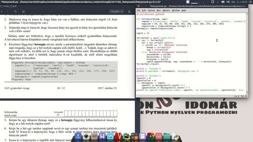Launch PyCharm from the dock
The image size is (253, 142).
click(x=126, y=136)
